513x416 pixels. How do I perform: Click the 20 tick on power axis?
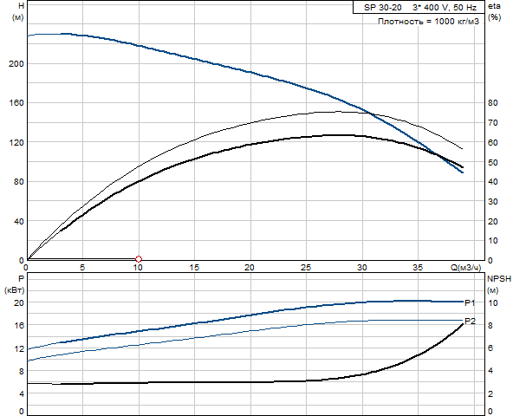tap(19, 303)
